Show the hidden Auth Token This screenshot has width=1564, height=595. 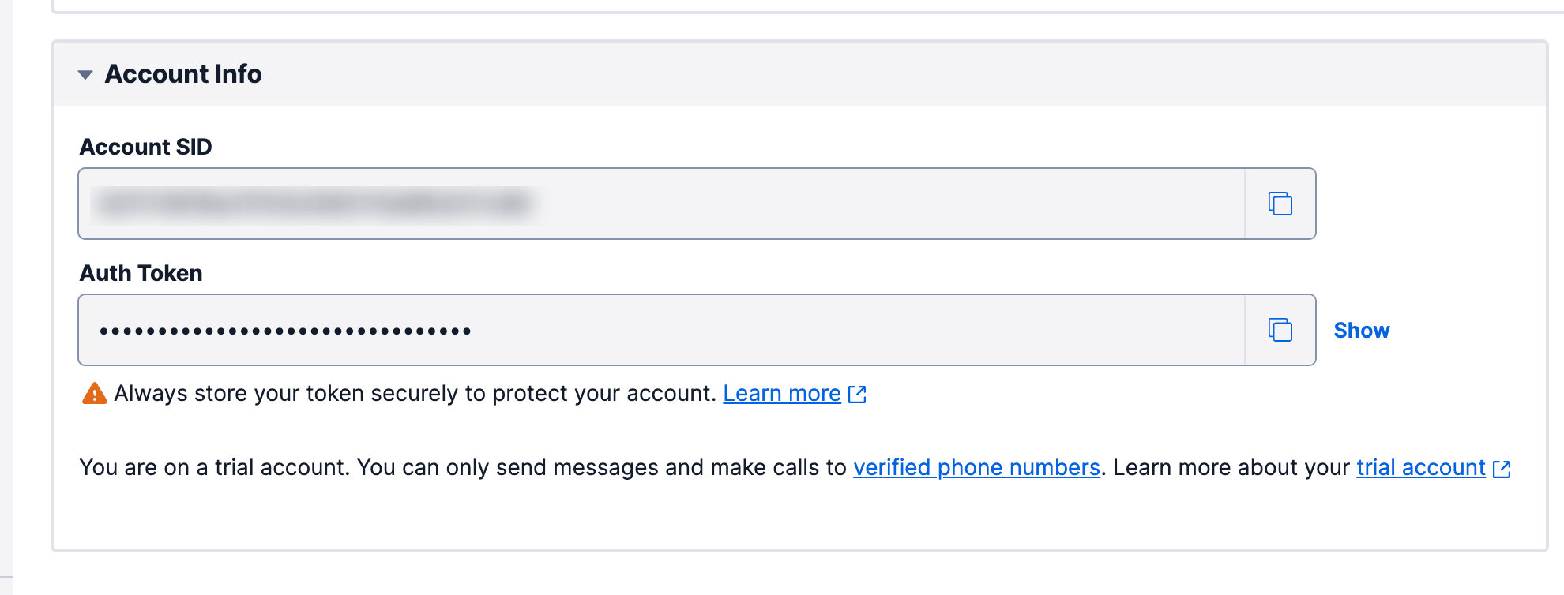[x=1361, y=331]
